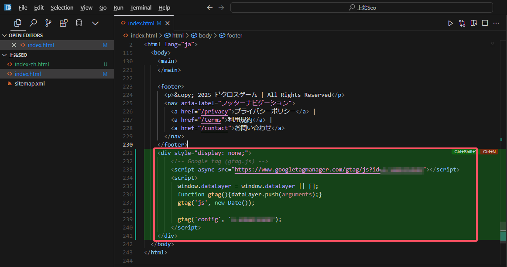This screenshot has width=507, height=267.
Task: Open index.html in the 上站SEO tree
Action: pyautogui.click(x=57, y=74)
